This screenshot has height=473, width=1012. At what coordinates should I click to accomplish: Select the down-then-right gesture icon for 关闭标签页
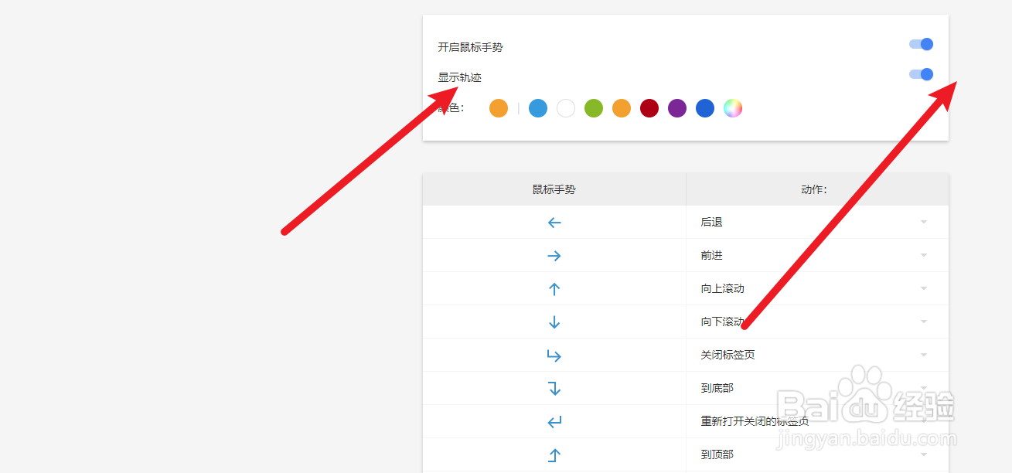click(554, 355)
